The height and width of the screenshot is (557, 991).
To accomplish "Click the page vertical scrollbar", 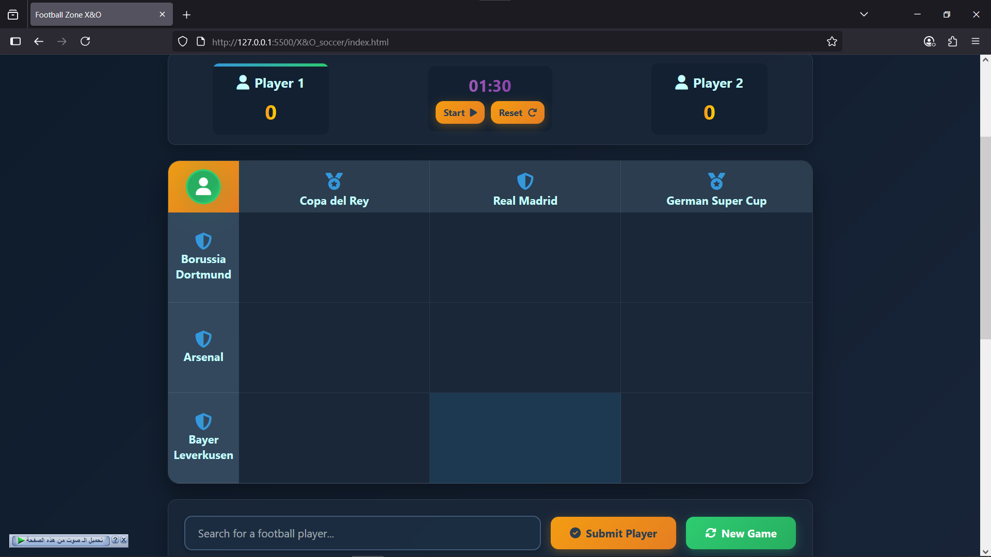I will [985, 238].
